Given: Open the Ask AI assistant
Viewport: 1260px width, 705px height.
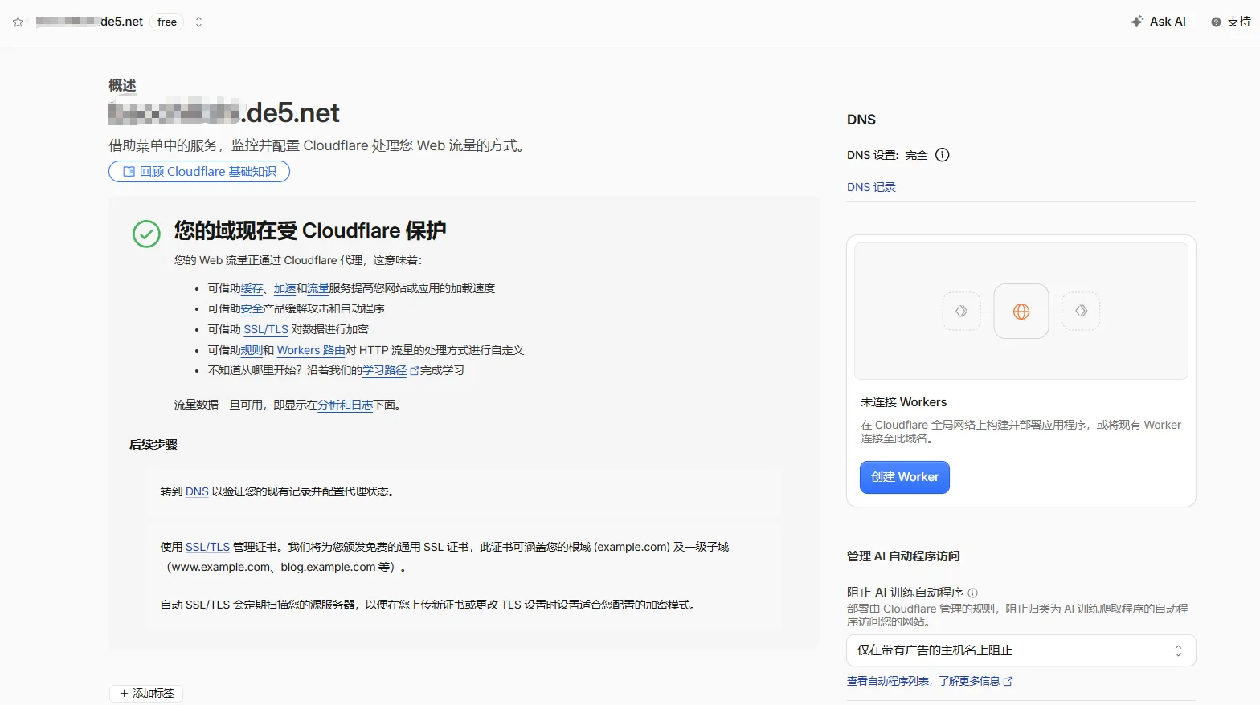Looking at the screenshot, I should 1158,22.
